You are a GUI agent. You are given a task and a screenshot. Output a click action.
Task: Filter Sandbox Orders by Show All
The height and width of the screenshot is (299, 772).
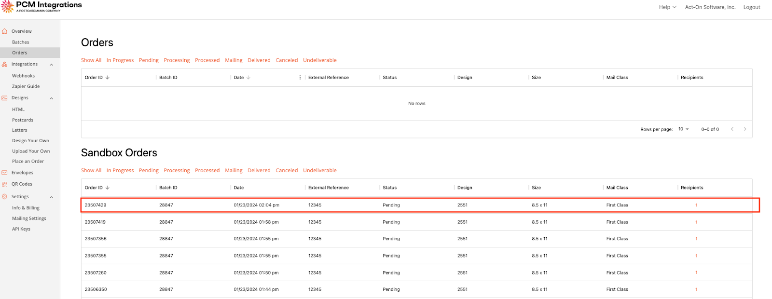click(x=91, y=171)
